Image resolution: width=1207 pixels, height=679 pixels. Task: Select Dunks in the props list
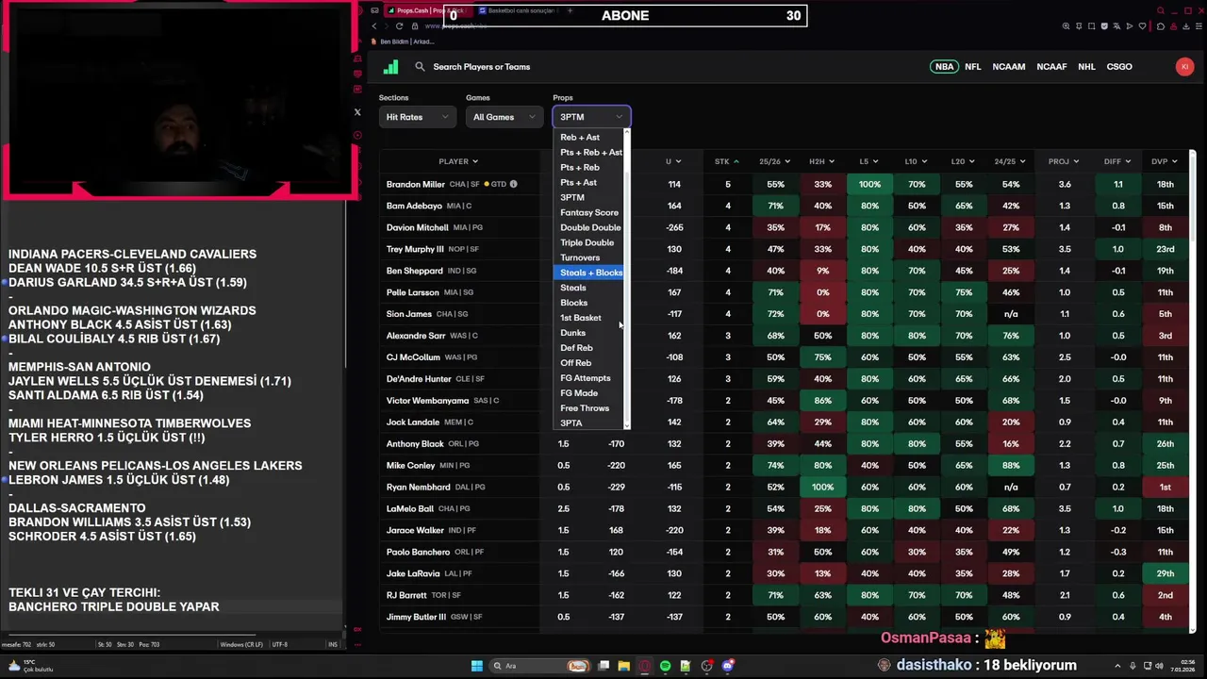[589, 333]
